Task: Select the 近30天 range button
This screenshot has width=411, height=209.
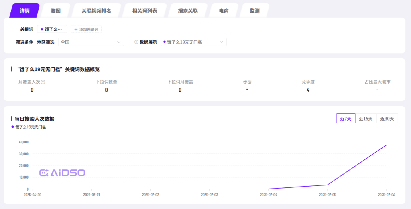Action: pos(387,119)
